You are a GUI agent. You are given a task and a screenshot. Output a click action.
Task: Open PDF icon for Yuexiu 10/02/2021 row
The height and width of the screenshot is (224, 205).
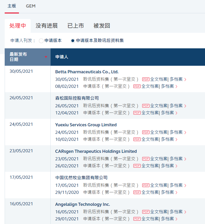tap(137, 139)
